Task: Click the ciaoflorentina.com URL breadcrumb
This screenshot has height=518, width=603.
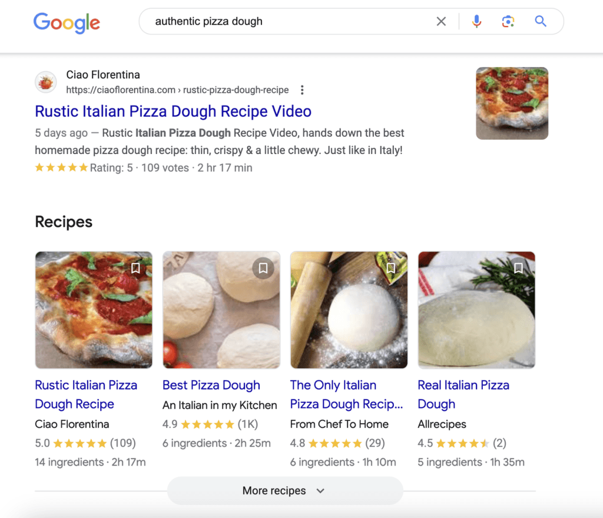Action: (x=177, y=90)
